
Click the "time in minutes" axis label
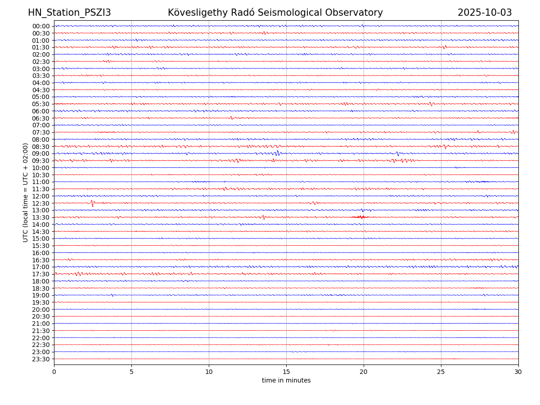pos(286,381)
